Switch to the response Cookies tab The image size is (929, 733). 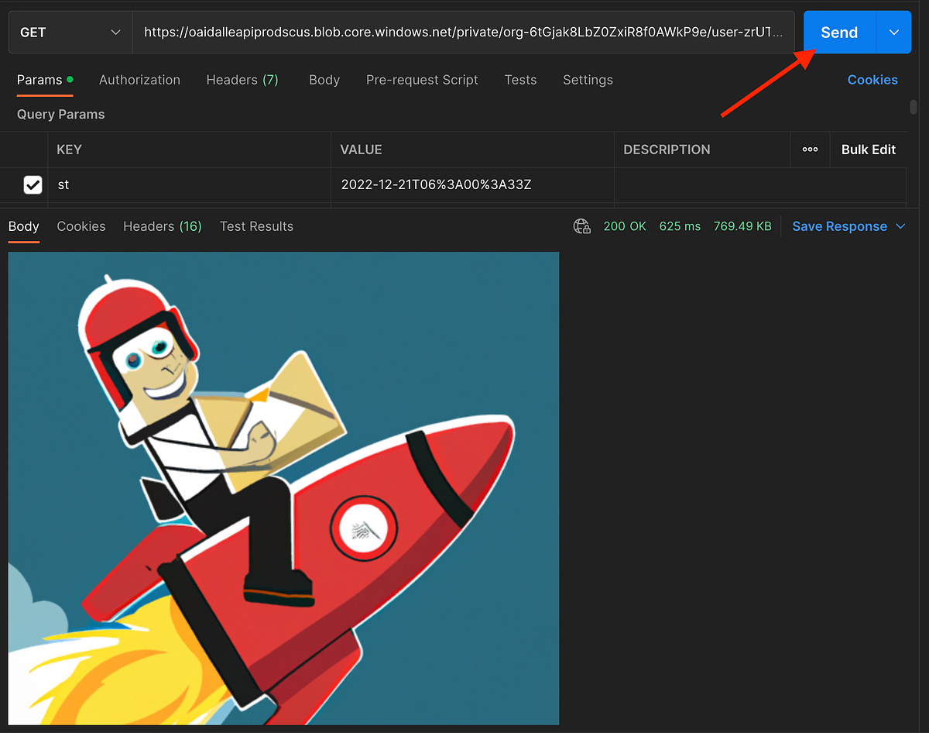point(81,226)
